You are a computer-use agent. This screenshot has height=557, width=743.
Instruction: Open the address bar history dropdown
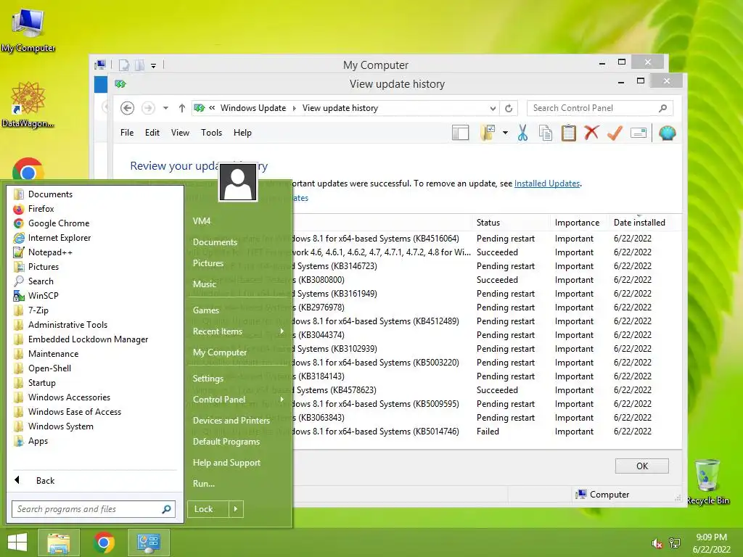pos(493,108)
